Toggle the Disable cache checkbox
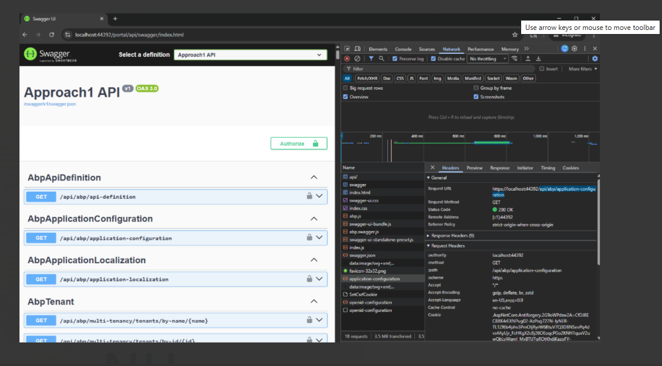The width and height of the screenshot is (662, 366). tap(433, 59)
